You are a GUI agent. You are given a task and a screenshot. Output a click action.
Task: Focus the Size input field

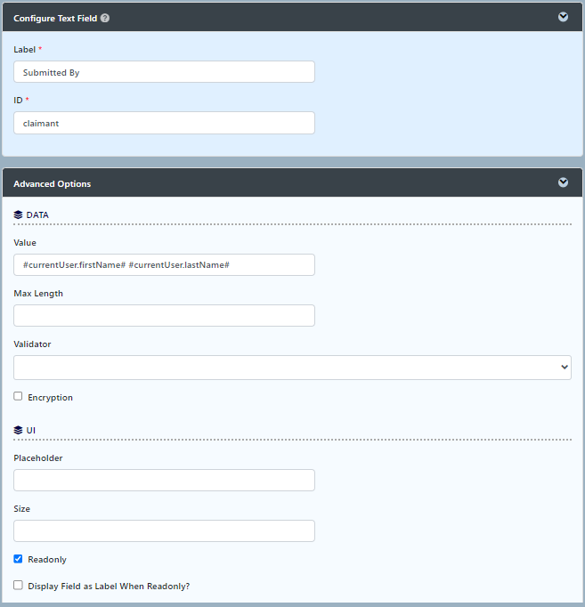click(x=164, y=531)
